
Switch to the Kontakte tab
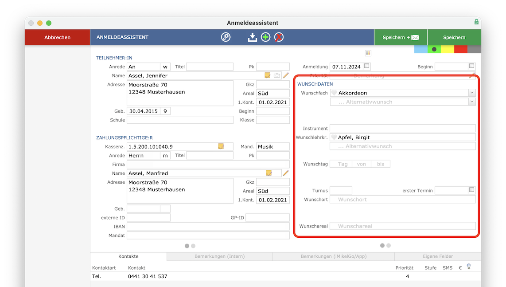click(128, 256)
